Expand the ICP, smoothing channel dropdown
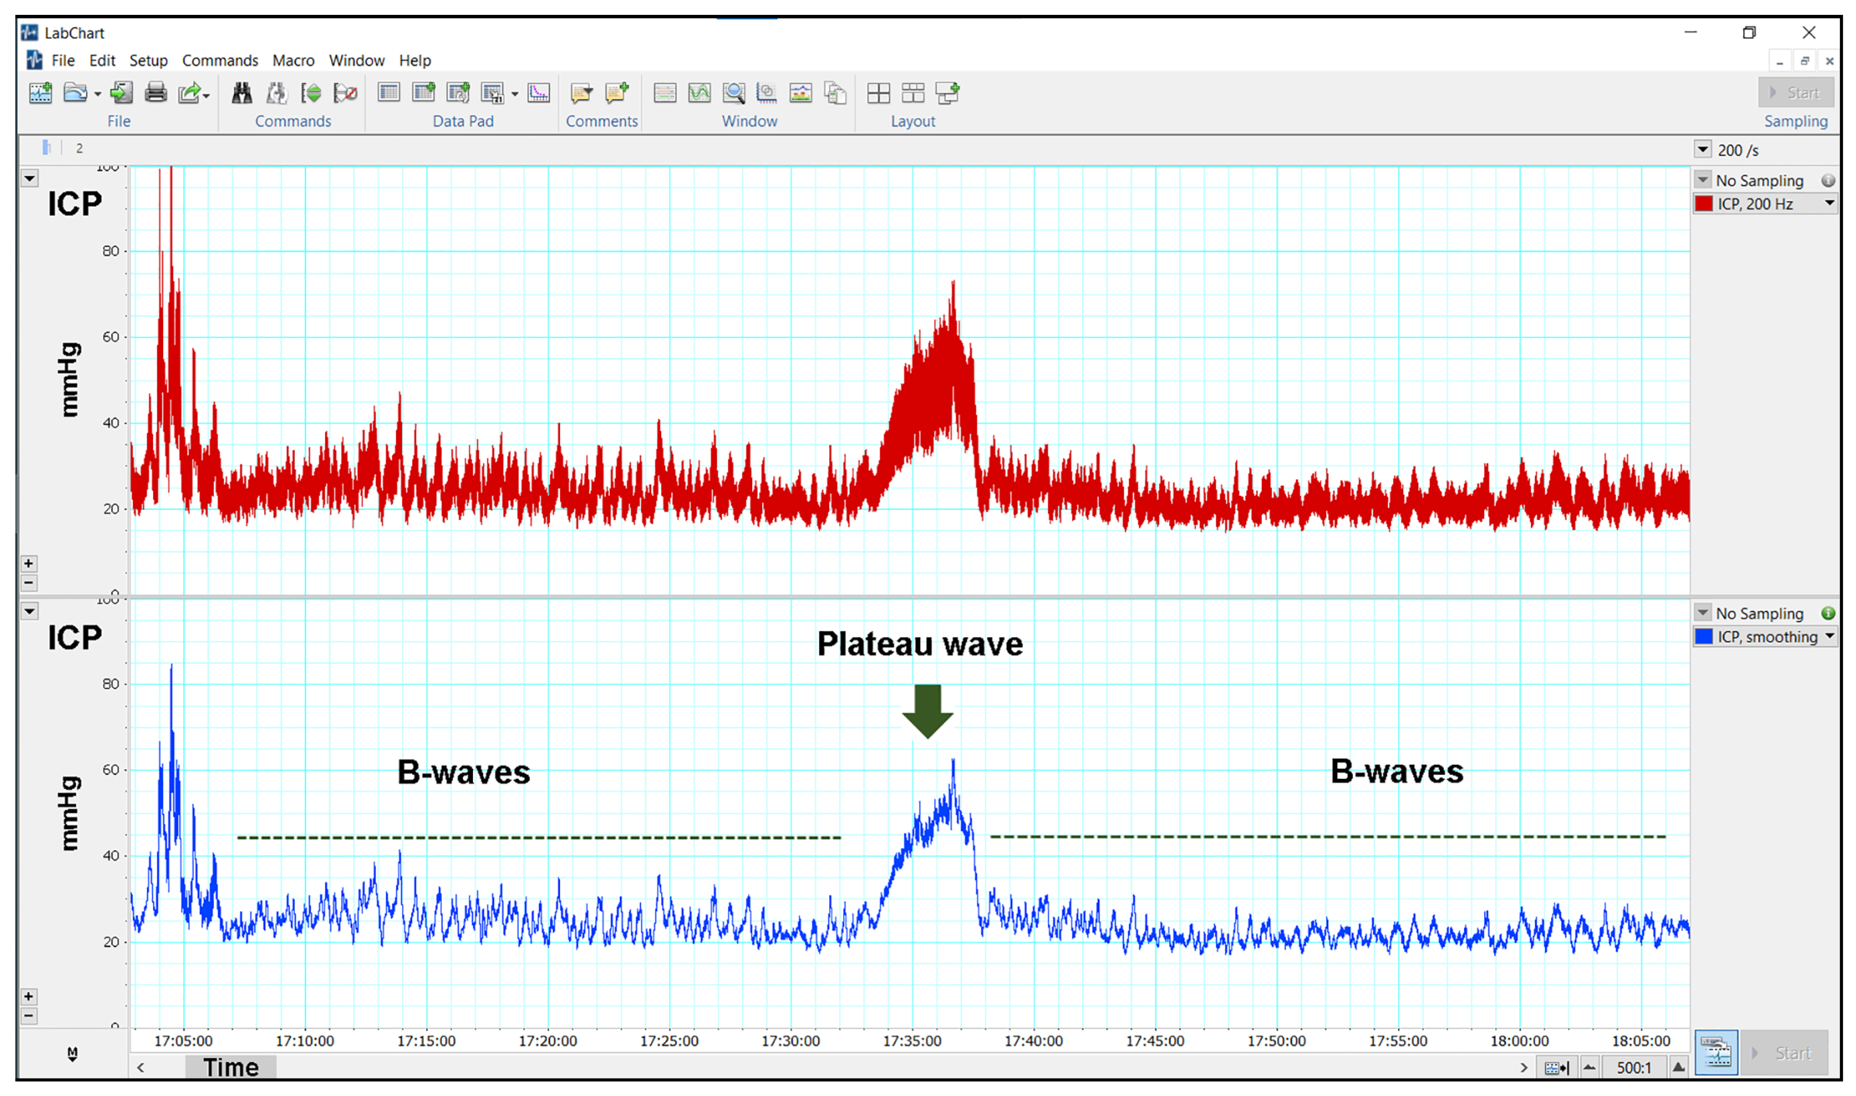The image size is (1856, 1096). click(1829, 636)
